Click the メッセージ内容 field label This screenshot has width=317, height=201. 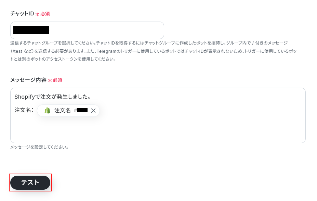(28, 80)
